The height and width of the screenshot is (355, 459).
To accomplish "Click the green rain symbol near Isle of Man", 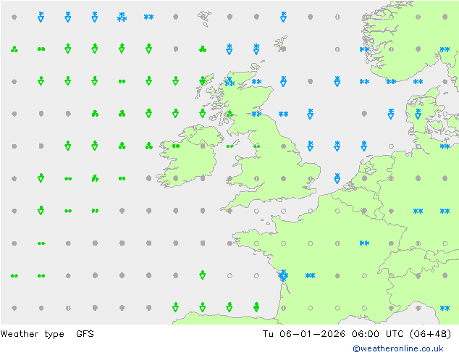I will tap(230, 146).
